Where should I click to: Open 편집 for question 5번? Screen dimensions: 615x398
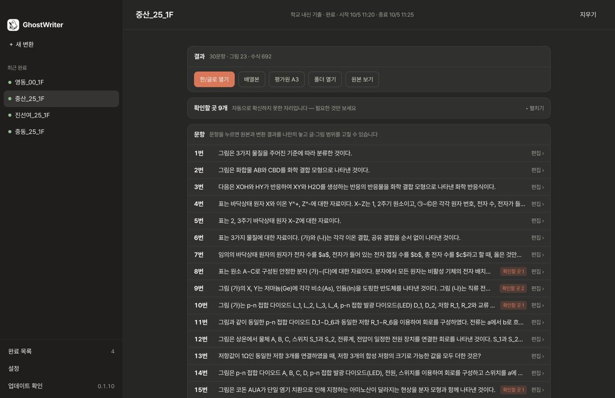(538, 221)
